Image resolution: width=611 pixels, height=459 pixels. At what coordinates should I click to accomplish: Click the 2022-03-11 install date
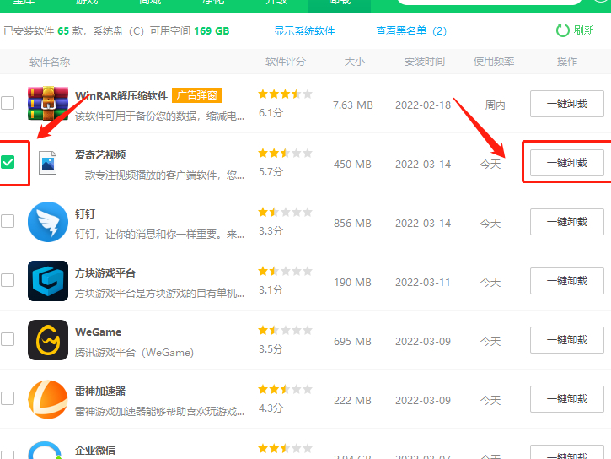pyautogui.click(x=423, y=283)
